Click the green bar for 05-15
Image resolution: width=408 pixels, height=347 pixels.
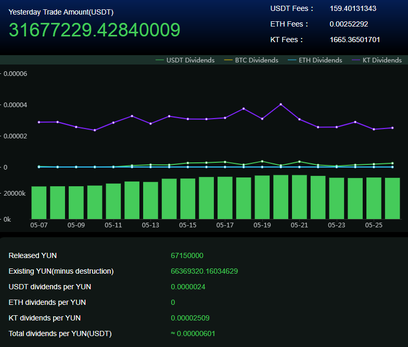click(188, 199)
